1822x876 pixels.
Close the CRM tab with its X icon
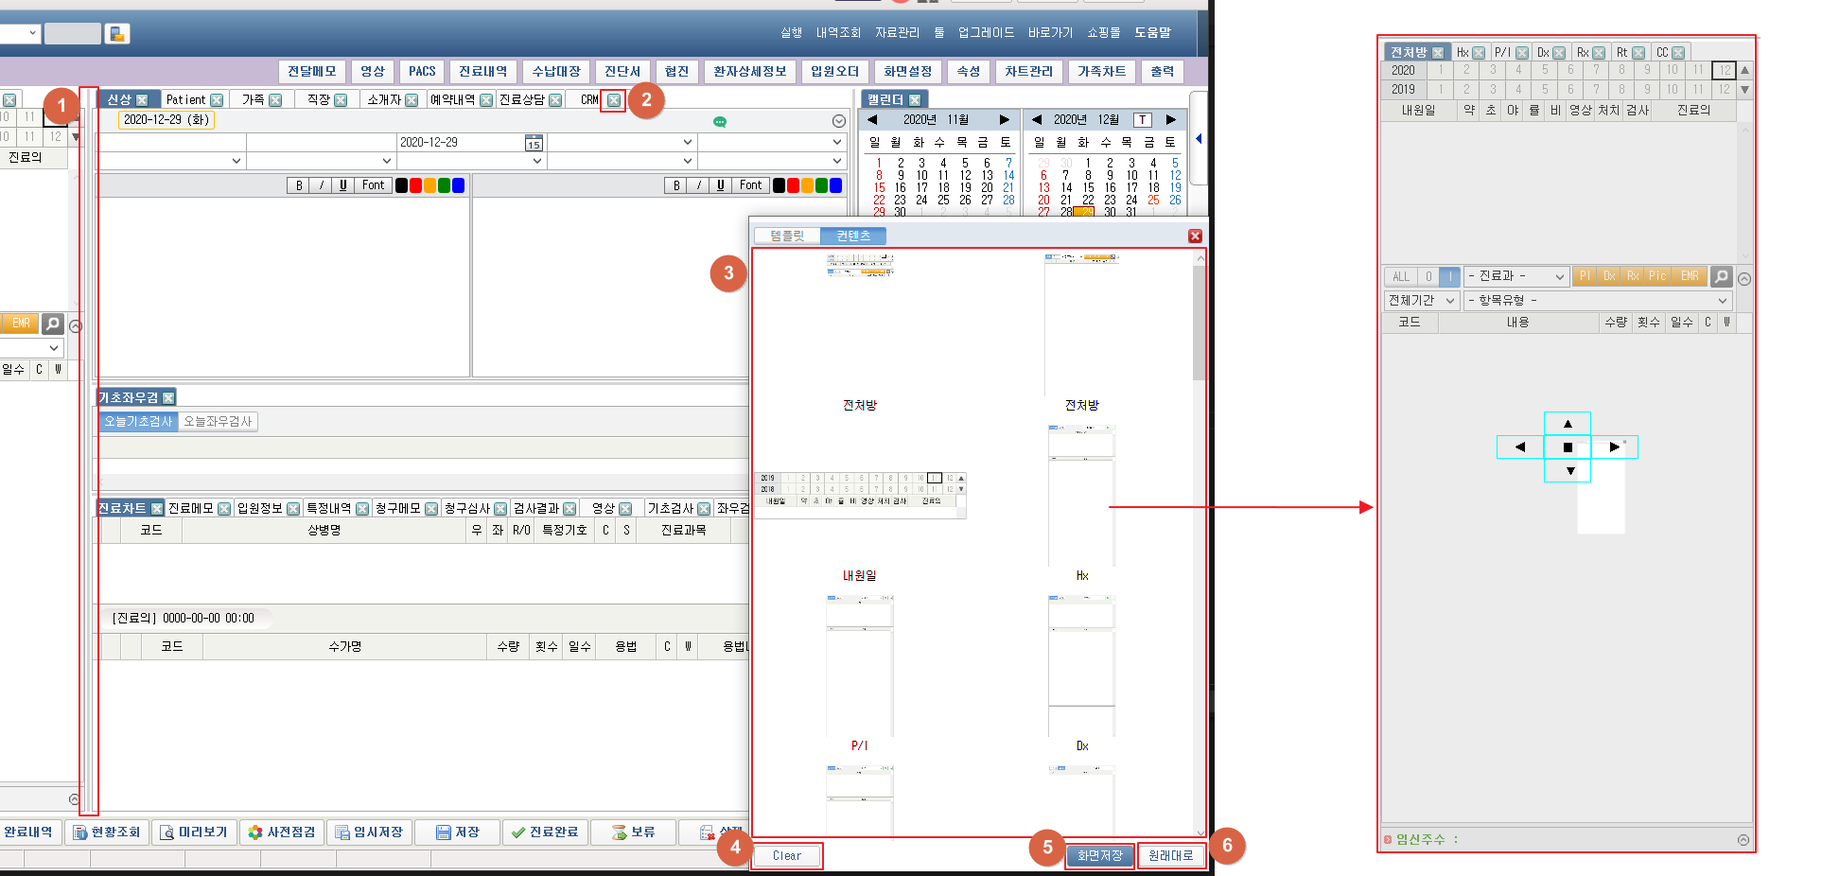coord(614,100)
